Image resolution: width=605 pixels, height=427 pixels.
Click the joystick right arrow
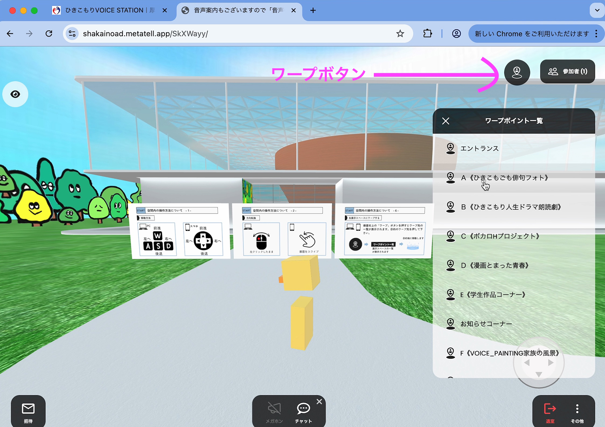tap(551, 363)
